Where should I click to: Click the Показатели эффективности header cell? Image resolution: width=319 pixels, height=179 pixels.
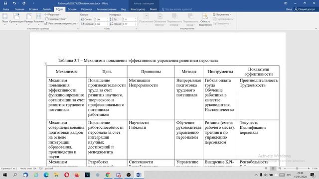pyautogui.click(x=258, y=72)
